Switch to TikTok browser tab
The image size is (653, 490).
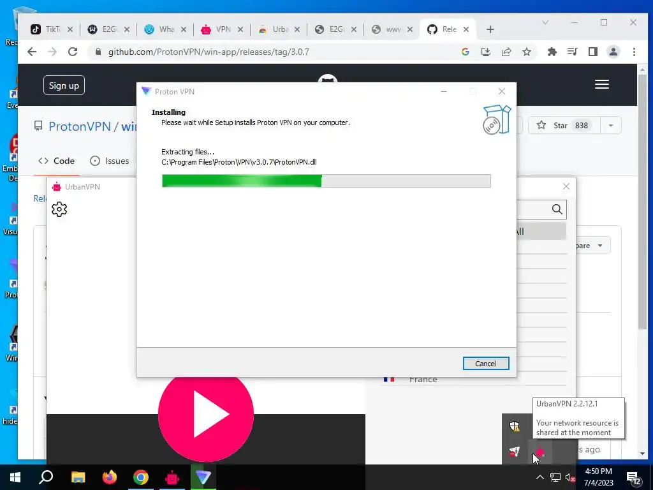point(46,29)
